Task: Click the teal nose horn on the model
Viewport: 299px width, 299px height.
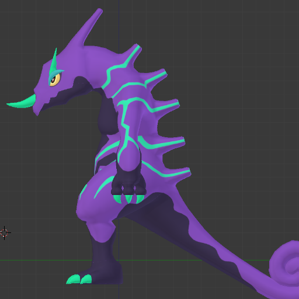Action: (22, 102)
